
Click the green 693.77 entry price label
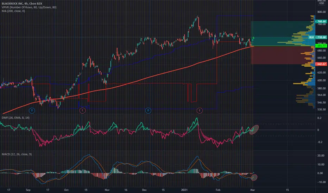pos(321,46)
